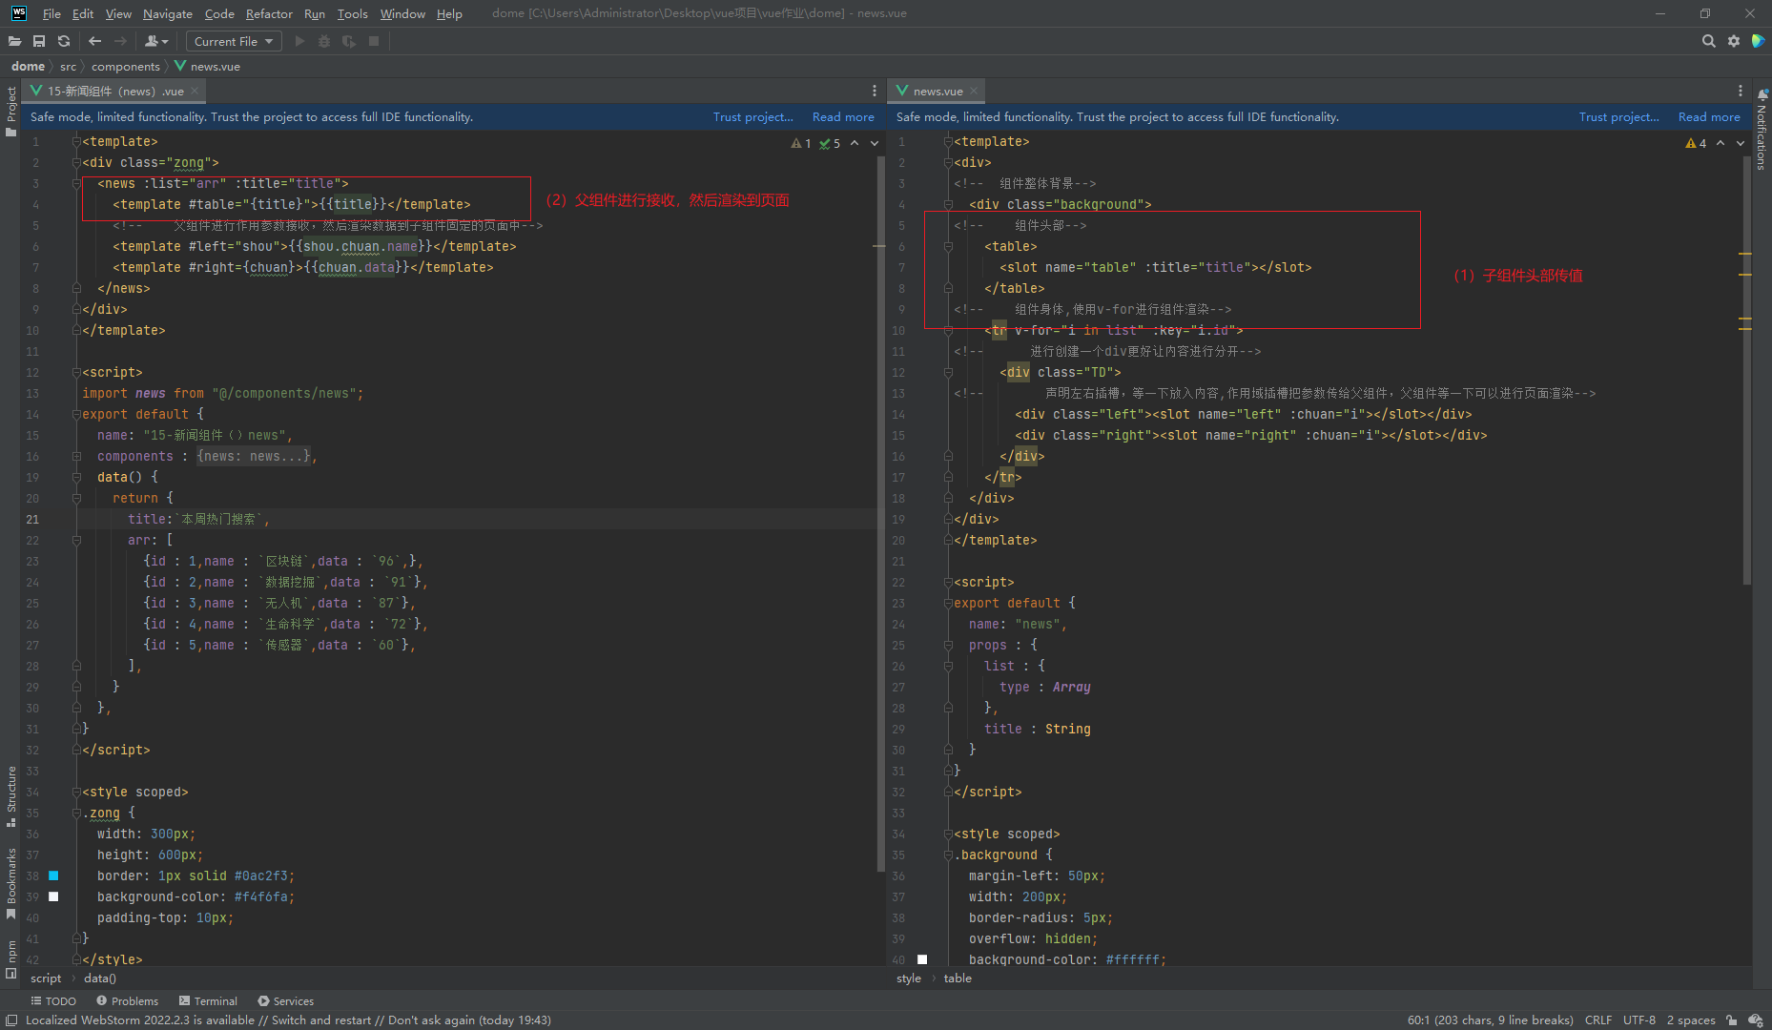Click the Save All toolbar icon
The image size is (1772, 1030).
click(39, 41)
